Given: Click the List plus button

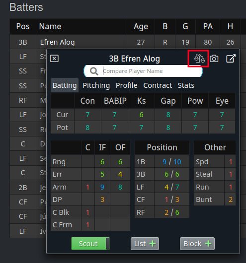Looking at the screenshot, I should (x=145, y=244).
